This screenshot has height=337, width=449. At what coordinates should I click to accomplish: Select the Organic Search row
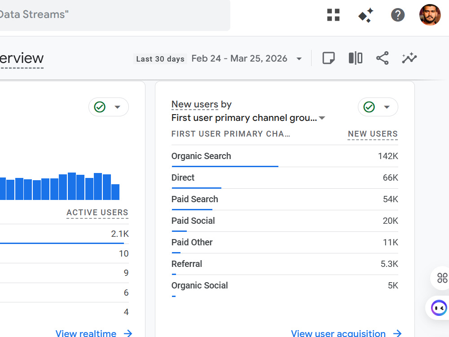(285, 156)
